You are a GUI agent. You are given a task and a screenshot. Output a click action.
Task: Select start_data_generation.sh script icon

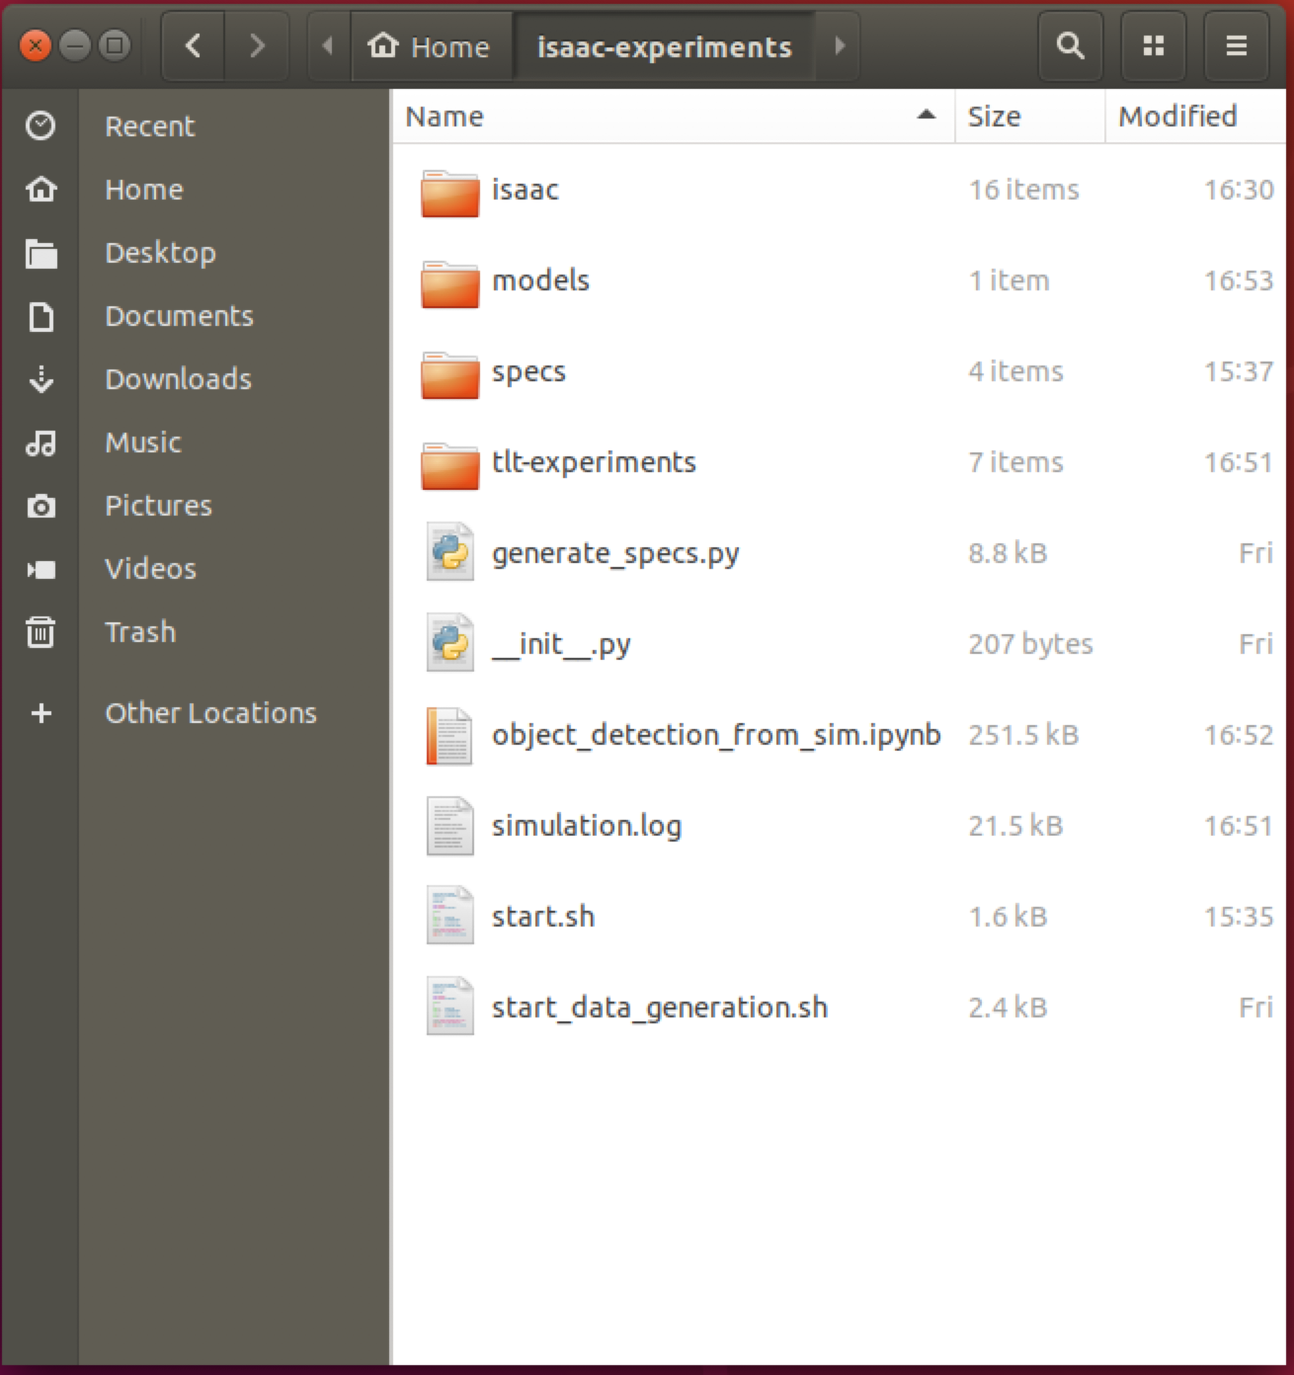[450, 1008]
